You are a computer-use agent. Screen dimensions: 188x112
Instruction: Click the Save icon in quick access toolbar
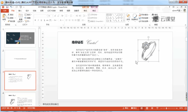7,7
